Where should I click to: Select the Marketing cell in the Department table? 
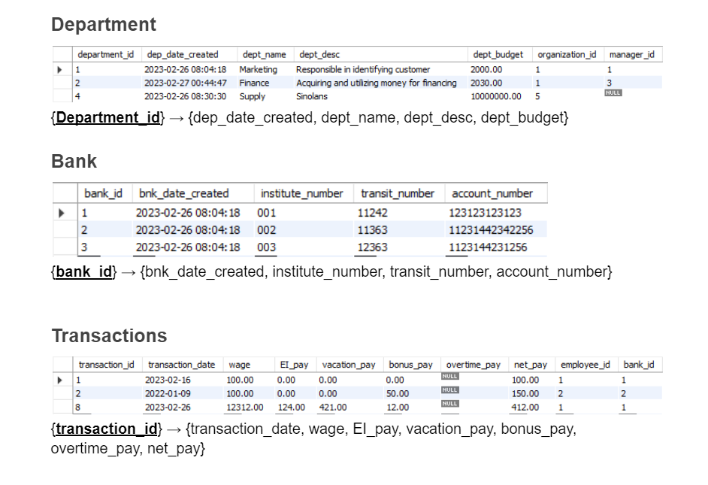259,69
